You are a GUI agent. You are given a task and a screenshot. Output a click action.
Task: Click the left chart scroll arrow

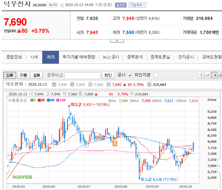pyautogui.click(x=8, y=166)
